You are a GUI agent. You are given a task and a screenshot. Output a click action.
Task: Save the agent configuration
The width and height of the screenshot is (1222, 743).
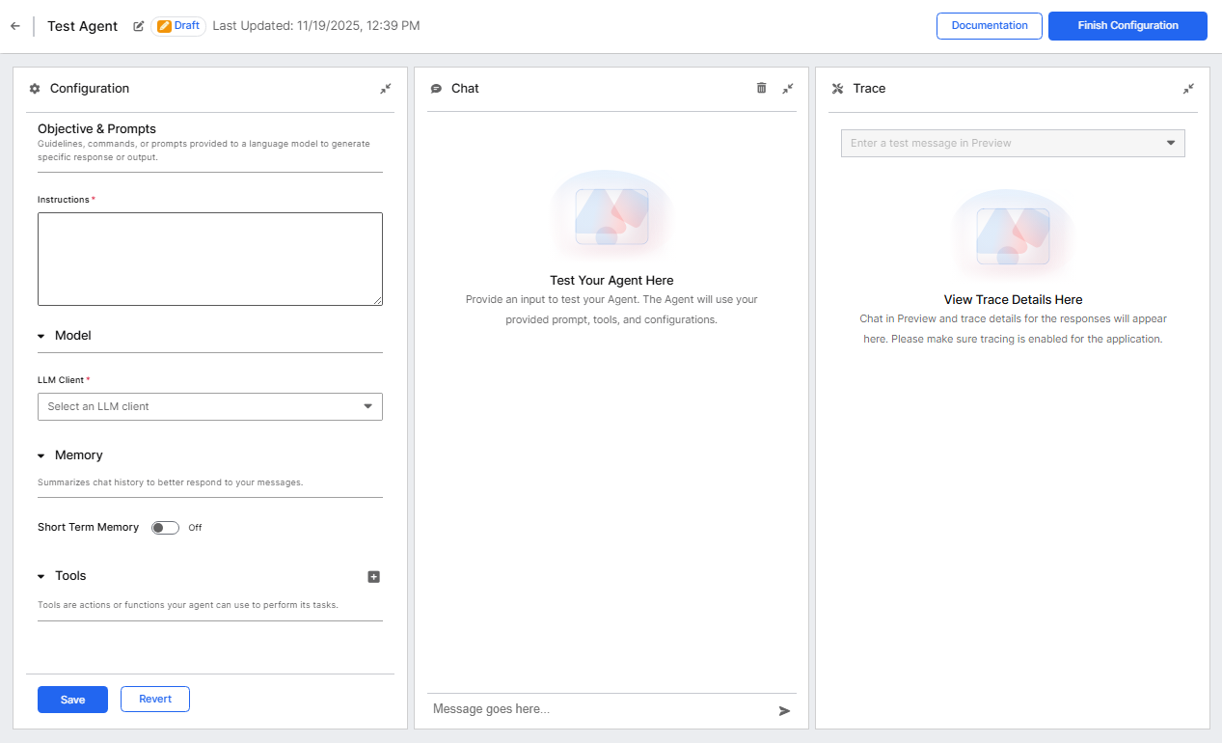[x=72, y=700]
